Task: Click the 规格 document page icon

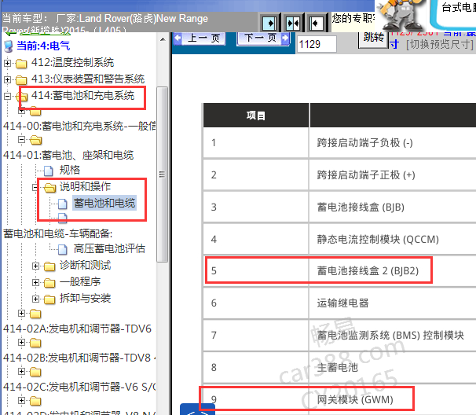Action: pos(49,171)
